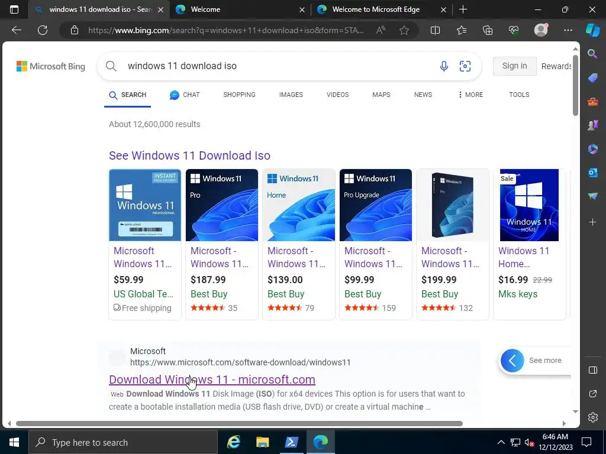Open $59.99 Windows 11 Professional product image
The height and width of the screenshot is (454, 606).
pyautogui.click(x=145, y=205)
